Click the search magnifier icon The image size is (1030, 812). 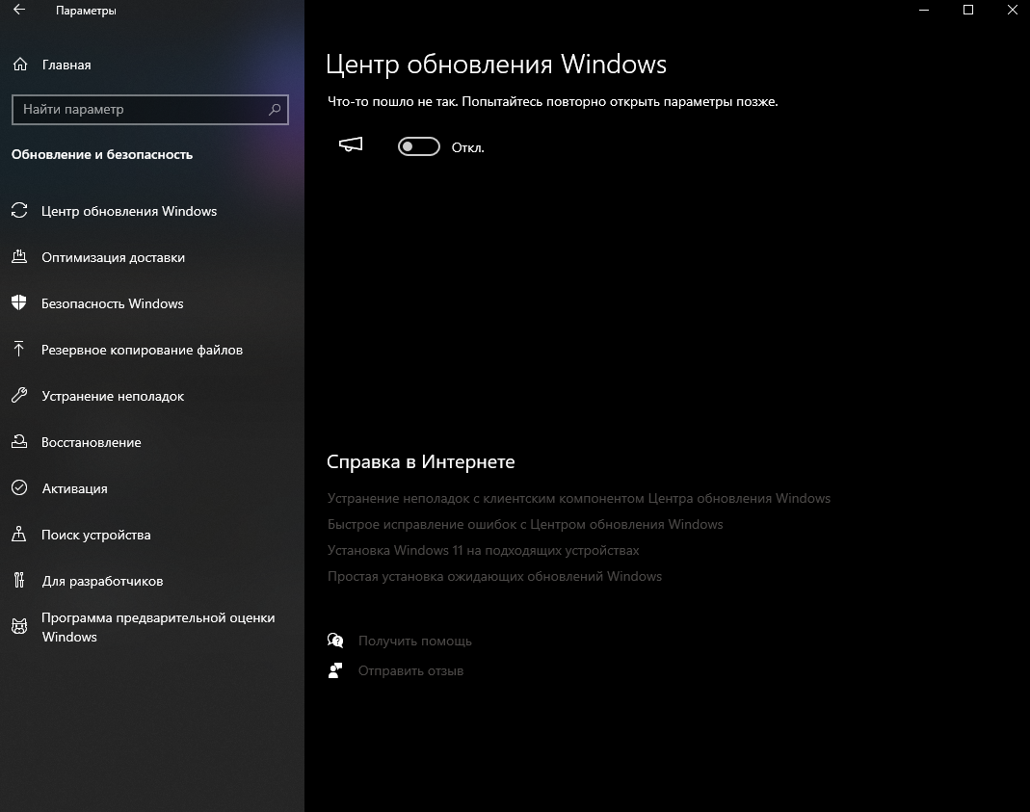tap(275, 109)
